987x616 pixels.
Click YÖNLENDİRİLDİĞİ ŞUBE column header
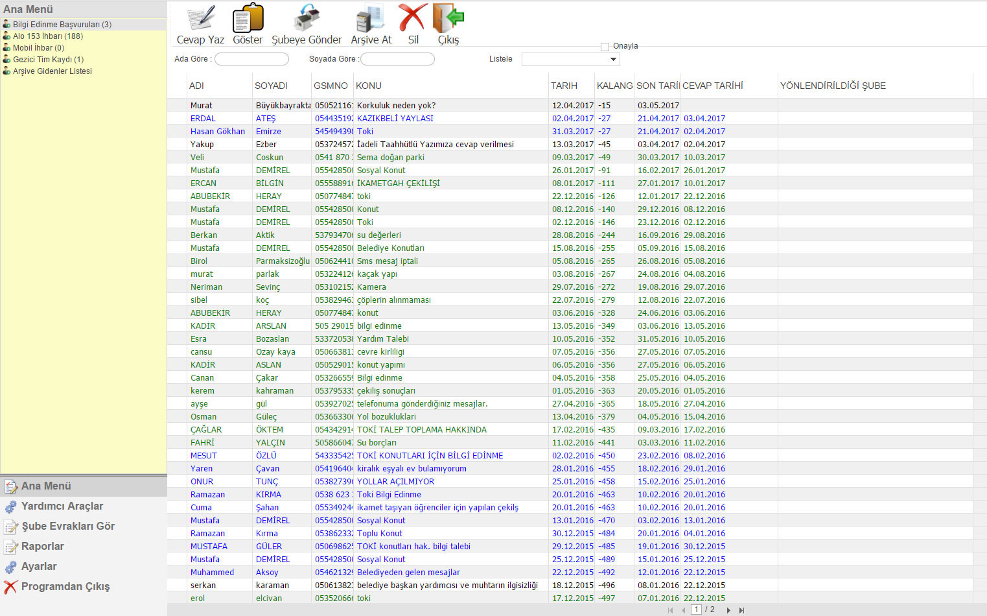coord(875,86)
